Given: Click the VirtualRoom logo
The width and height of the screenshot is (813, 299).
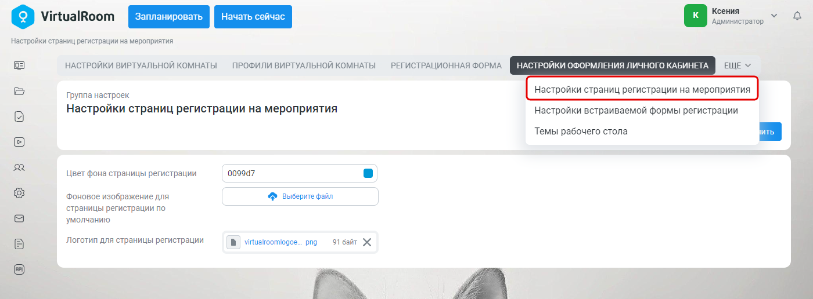Looking at the screenshot, I should [x=63, y=16].
